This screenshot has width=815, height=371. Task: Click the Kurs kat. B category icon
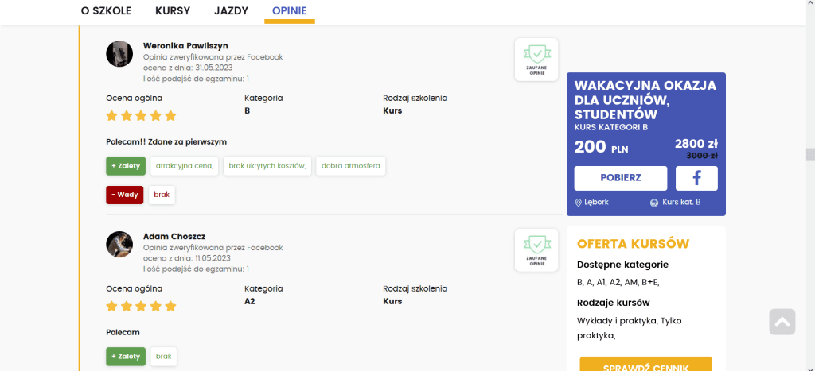coord(654,203)
